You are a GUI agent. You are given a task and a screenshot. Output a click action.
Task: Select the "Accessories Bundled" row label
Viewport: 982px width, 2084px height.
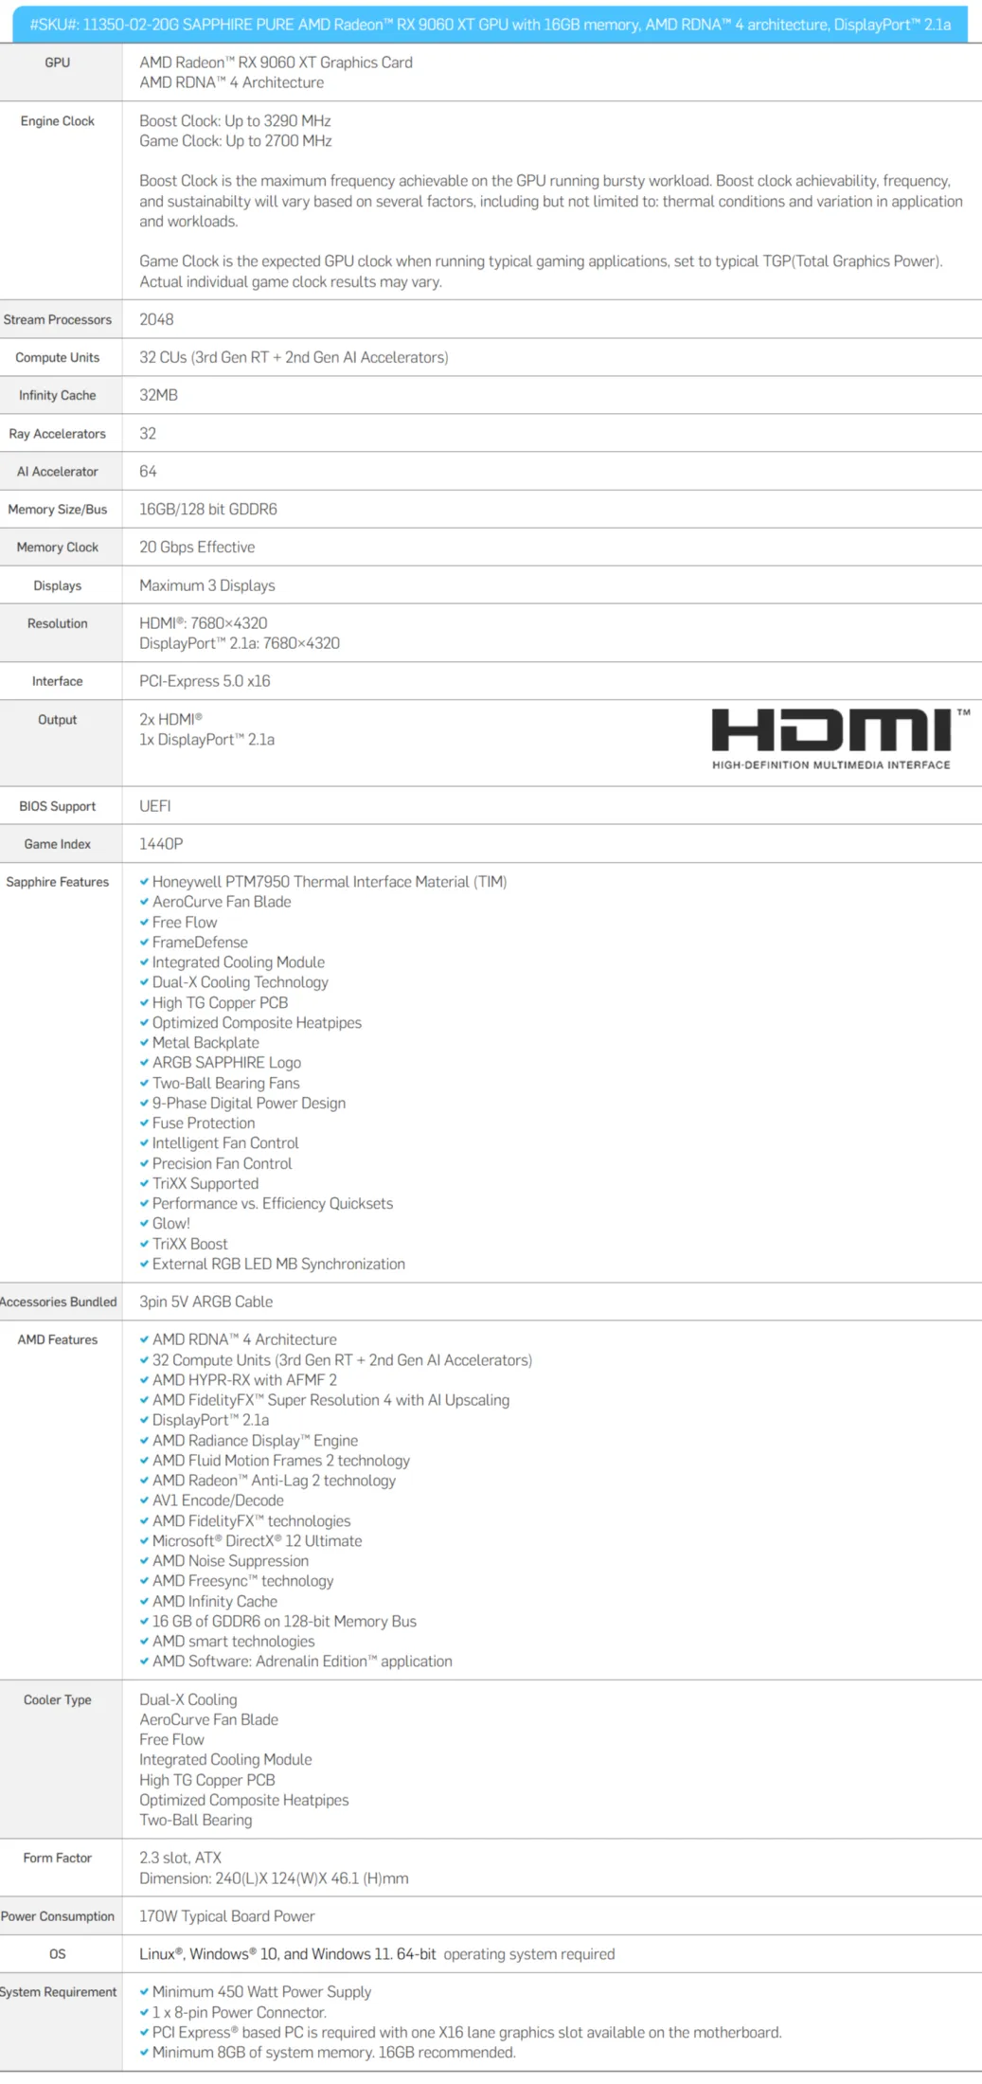[x=59, y=1302]
